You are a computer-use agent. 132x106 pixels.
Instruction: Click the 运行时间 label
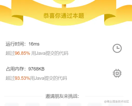click(x=15, y=44)
